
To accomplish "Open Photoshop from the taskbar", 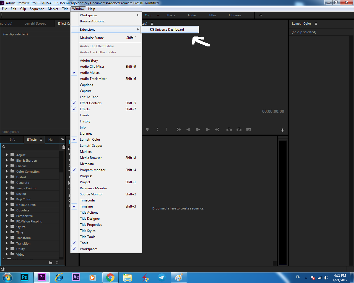I will click(x=24, y=277).
